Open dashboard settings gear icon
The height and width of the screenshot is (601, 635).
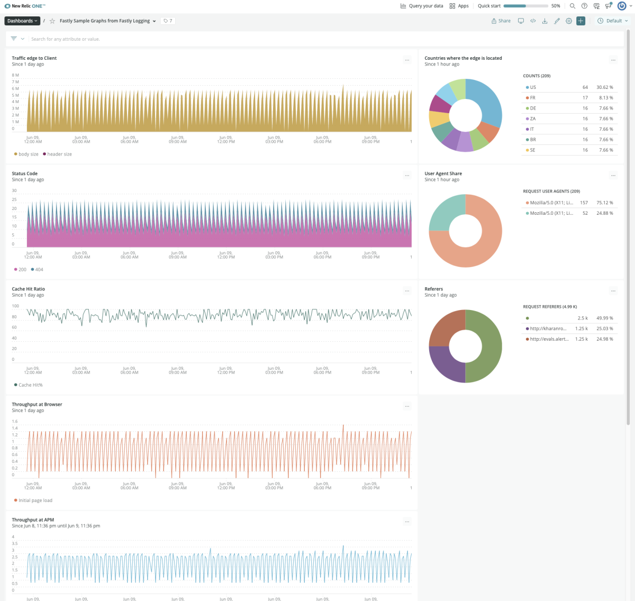click(x=569, y=21)
